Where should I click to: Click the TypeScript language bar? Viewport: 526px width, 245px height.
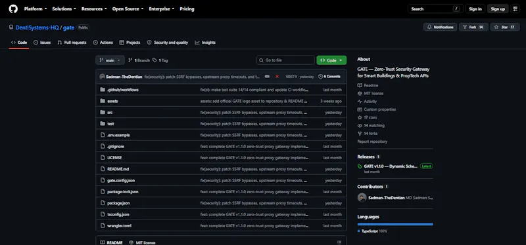(395, 224)
